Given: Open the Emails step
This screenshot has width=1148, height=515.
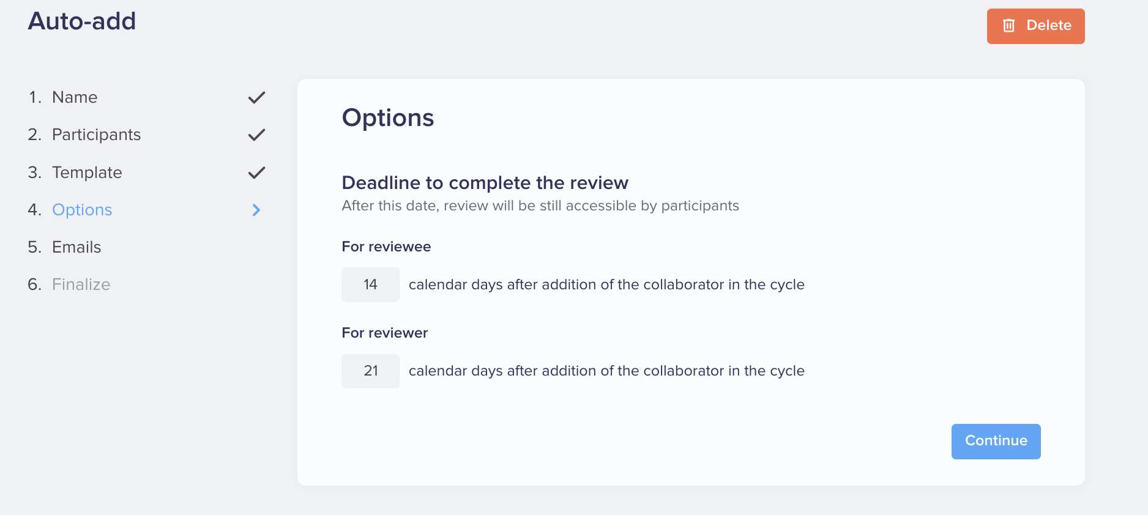Looking at the screenshot, I should click(x=76, y=247).
